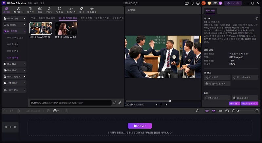
Task: Open the download center icon in title bar
Action: pos(198,3)
